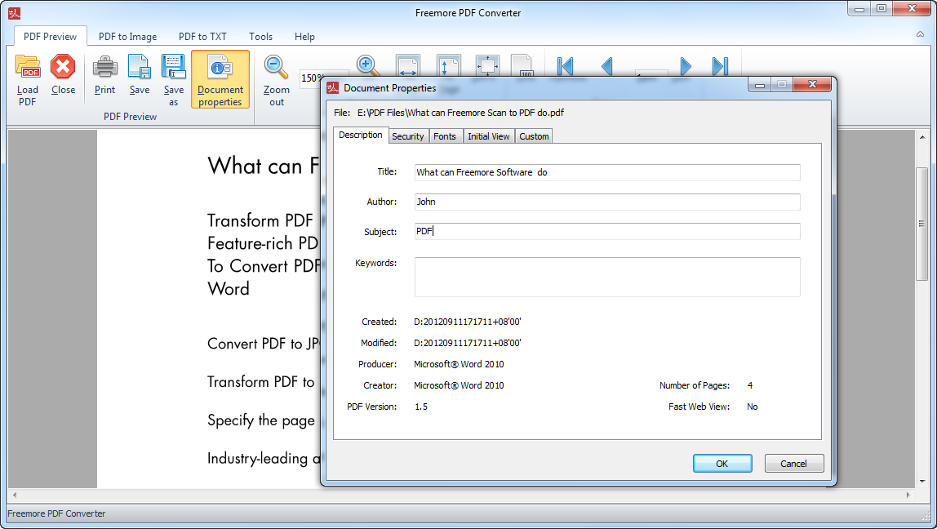
Task: Focus the Title input field
Action: (607, 172)
